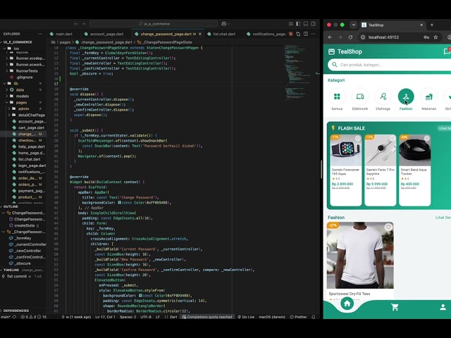Click Completions quota reached status
Image resolution: width=451 pixels, height=338 pixels.
pyautogui.click(x=207, y=317)
